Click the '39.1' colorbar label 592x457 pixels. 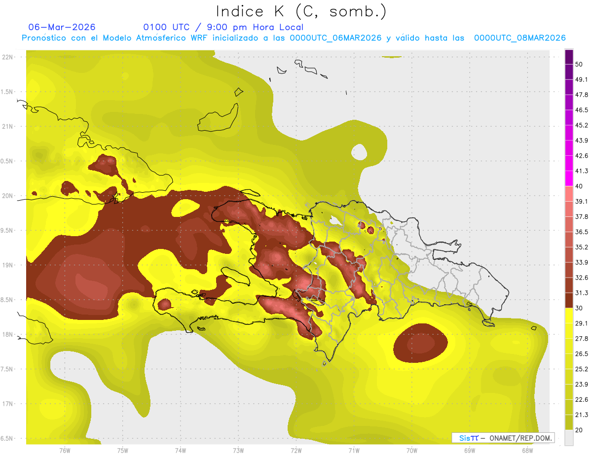[x=582, y=202]
